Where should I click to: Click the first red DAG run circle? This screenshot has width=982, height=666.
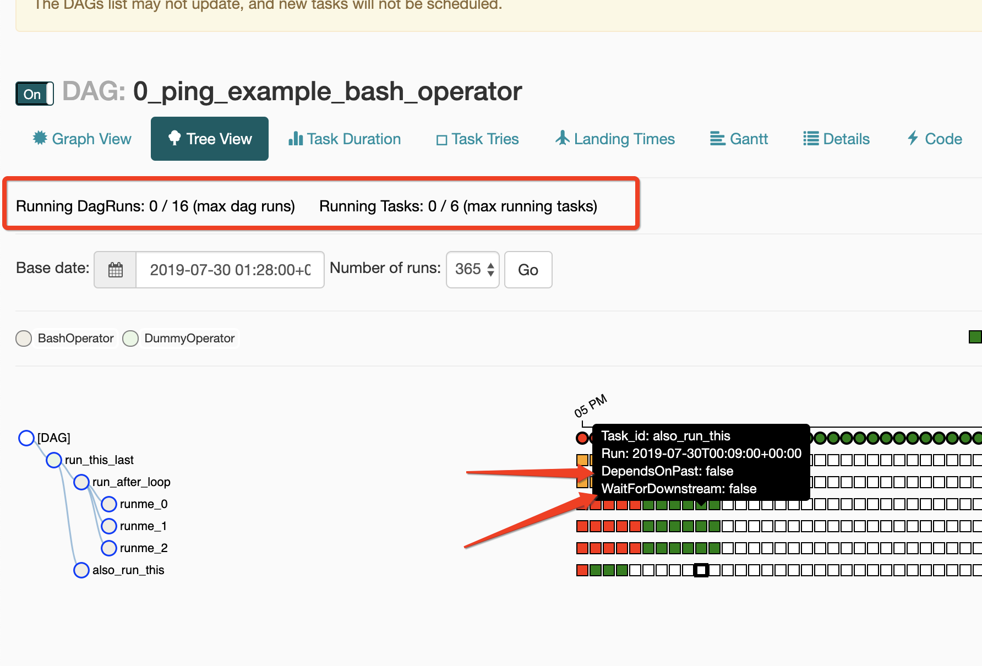click(x=582, y=438)
